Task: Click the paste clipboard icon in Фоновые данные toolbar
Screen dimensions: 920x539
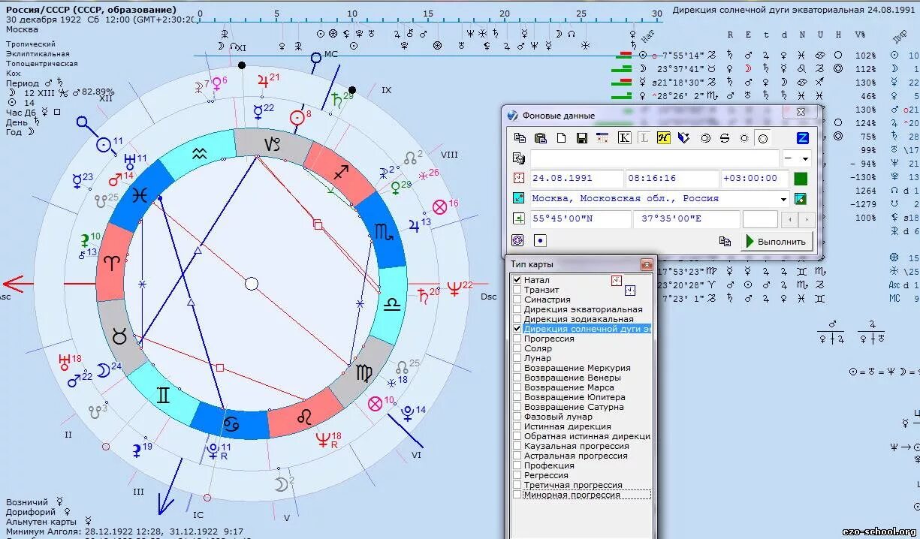Action: [x=540, y=138]
